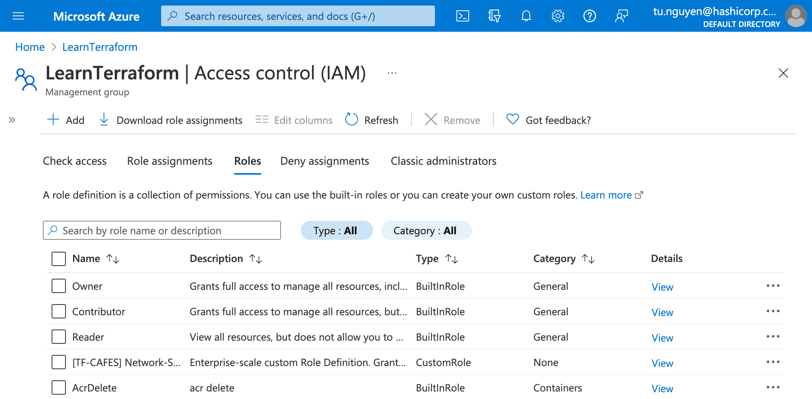Open more options for Reader row
The width and height of the screenshot is (812, 399).
773,336
